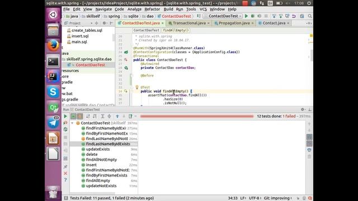Toggle show passed tests button
The image size is (358, 201).
pos(73,116)
